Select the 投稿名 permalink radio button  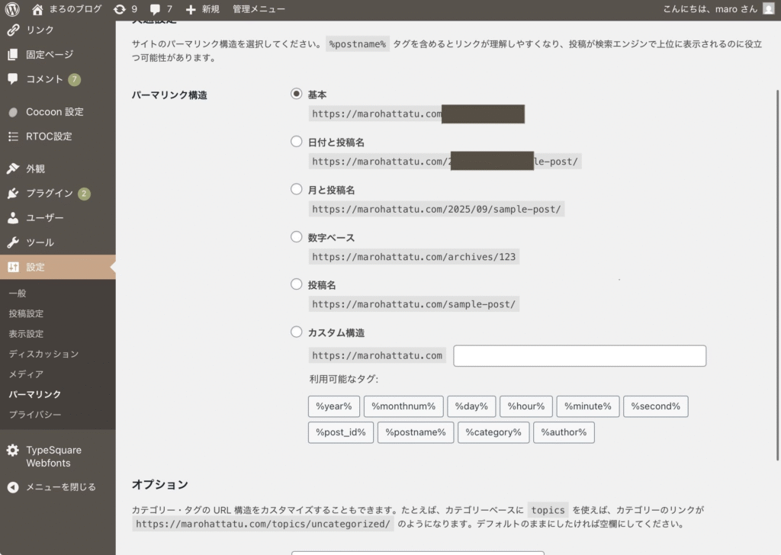coord(297,284)
